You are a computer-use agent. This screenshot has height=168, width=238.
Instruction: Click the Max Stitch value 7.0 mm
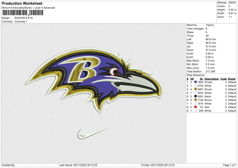[210, 61]
